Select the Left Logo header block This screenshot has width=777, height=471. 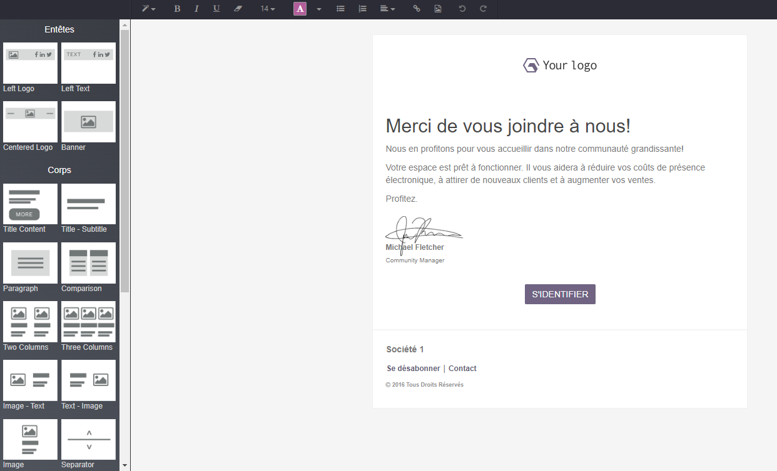[x=30, y=67]
